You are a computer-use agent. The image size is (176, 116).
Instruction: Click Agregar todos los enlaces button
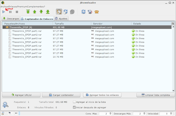click(x=102, y=95)
